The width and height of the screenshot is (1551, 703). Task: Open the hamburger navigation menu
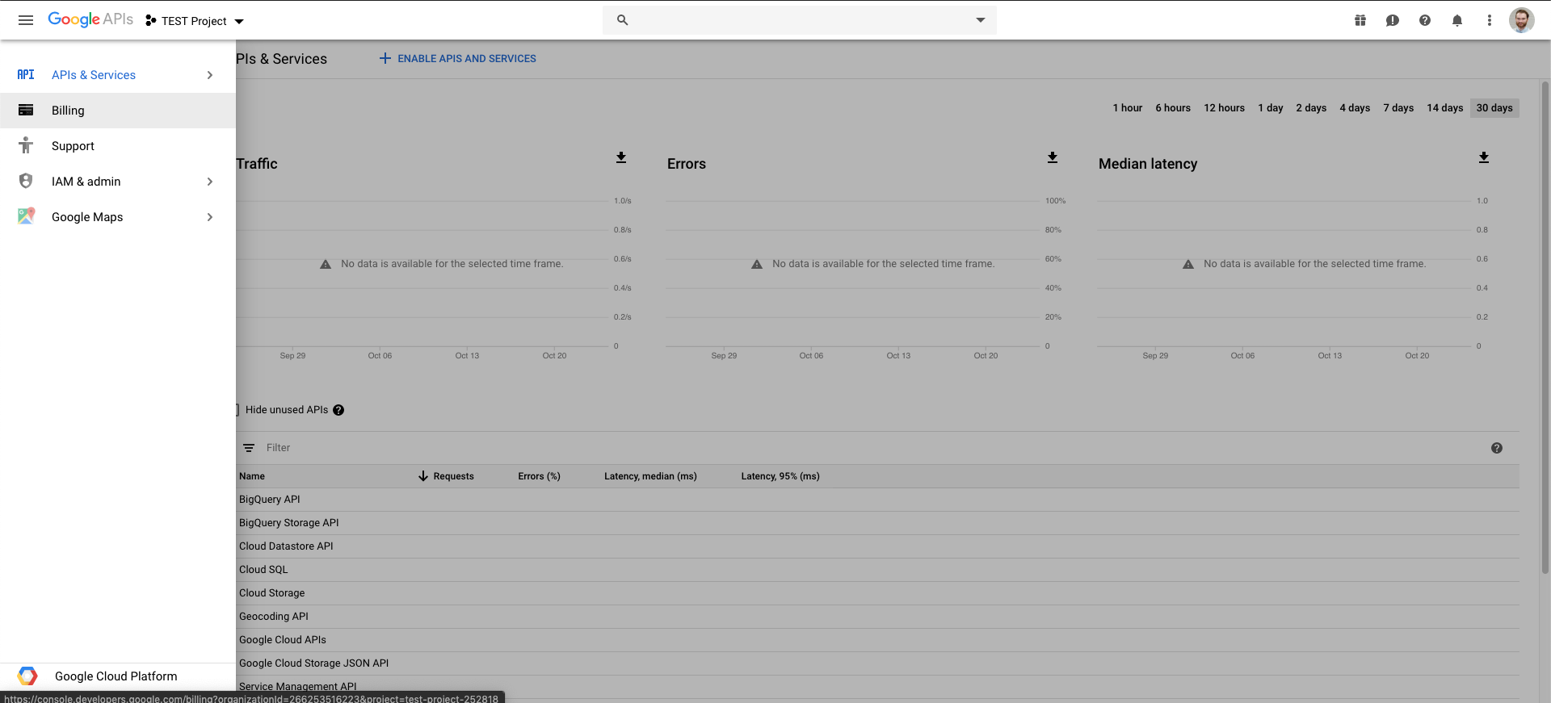(26, 20)
